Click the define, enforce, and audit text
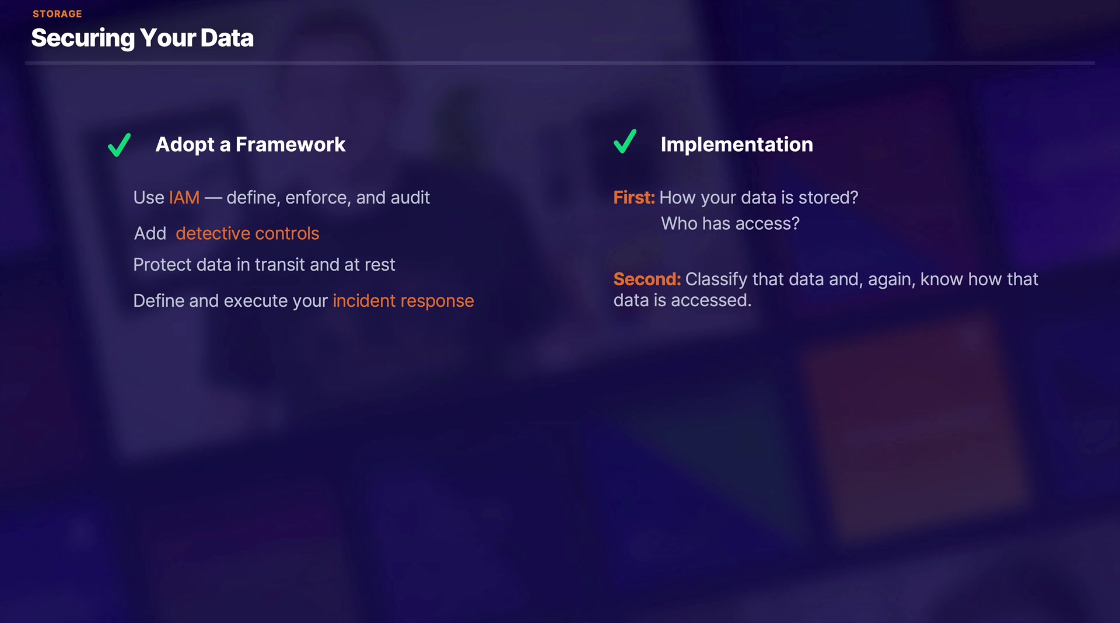Image resolution: width=1120 pixels, height=623 pixels. [328, 198]
